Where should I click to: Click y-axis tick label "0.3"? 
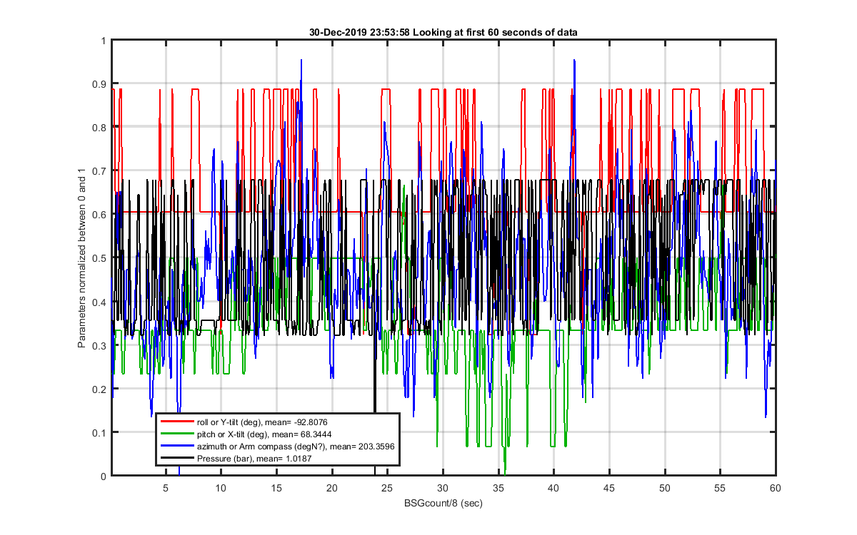click(x=99, y=345)
